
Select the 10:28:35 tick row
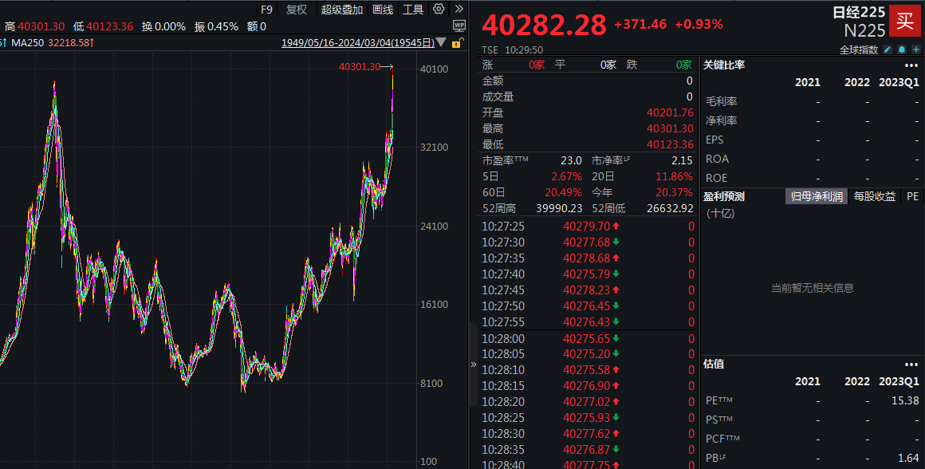(588, 450)
